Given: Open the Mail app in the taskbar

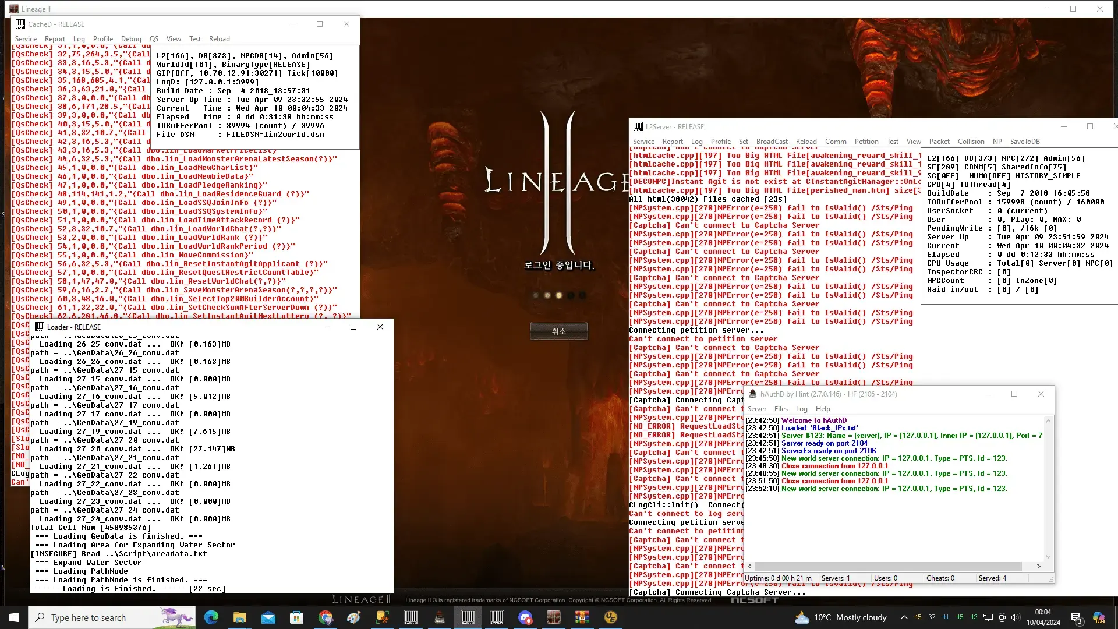Looking at the screenshot, I should pyautogui.click(x=268, y=617).
